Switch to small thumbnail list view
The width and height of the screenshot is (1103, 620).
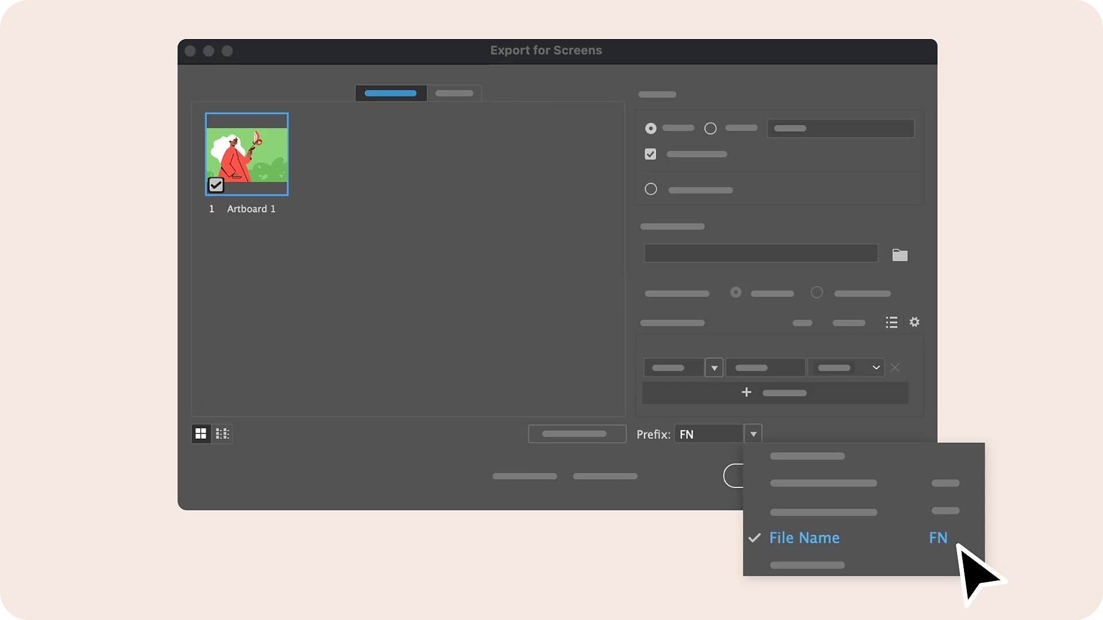(x=222, y=434)
